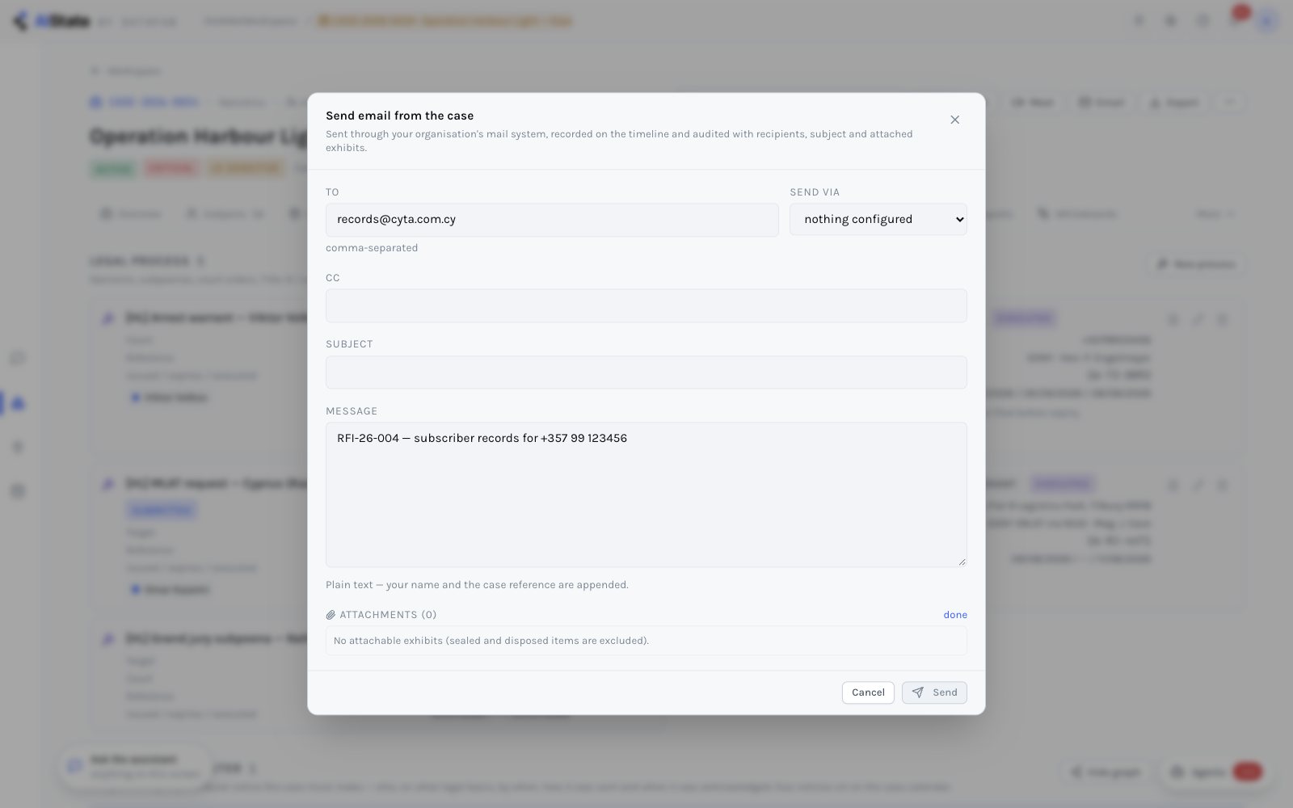
Task: Place cursor in the Message text area
Action: (x=646, y=494)
